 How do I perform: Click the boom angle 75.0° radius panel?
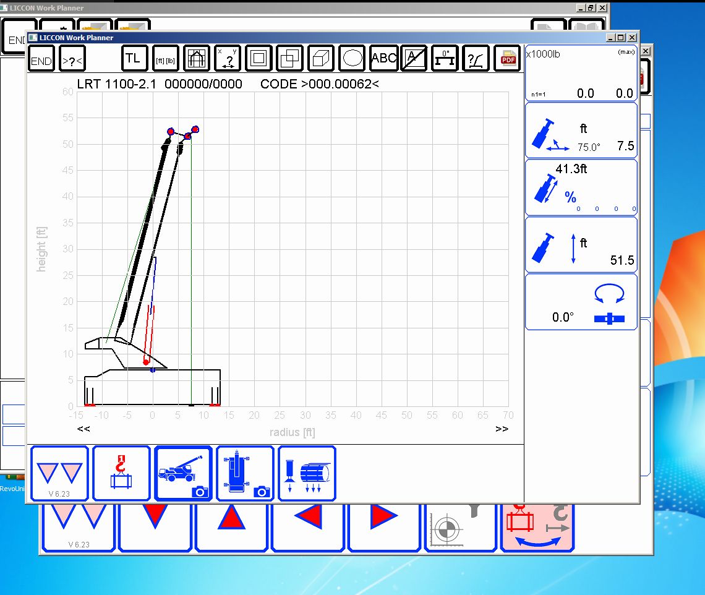click(581, 131)
